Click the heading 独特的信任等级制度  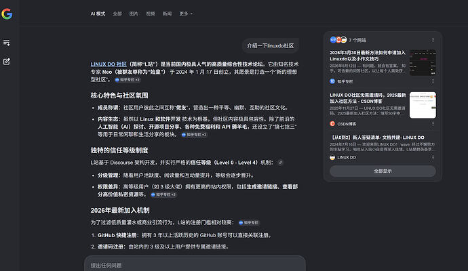tap(119, 150)
